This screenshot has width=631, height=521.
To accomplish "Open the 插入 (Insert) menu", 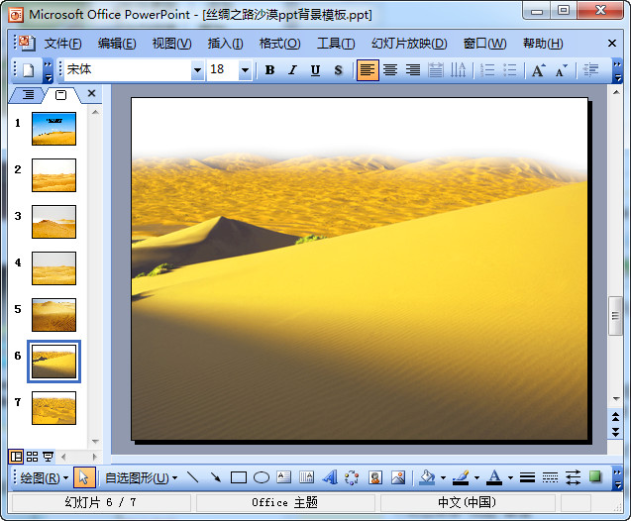I will click(225, 44).
